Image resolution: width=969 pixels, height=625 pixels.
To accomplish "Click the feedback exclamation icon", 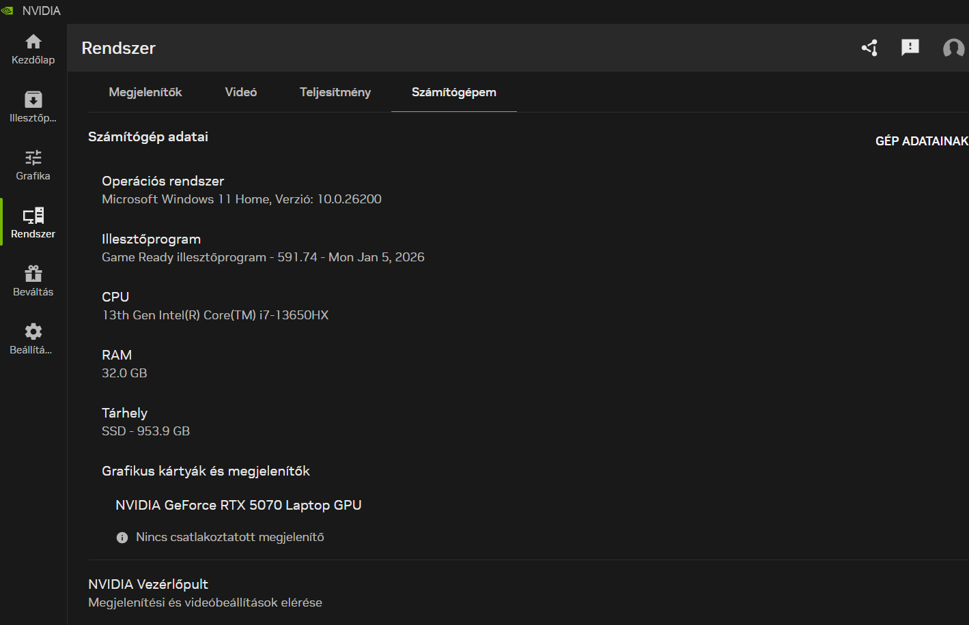I will (910, 47).
